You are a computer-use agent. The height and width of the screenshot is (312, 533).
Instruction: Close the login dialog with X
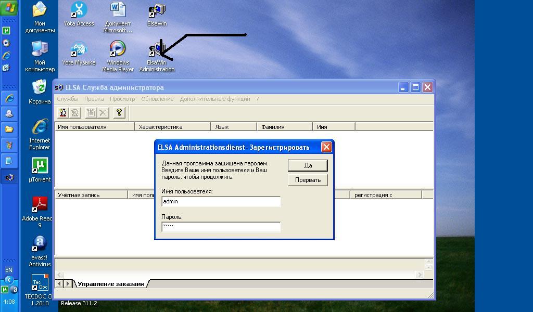point(326,147)
